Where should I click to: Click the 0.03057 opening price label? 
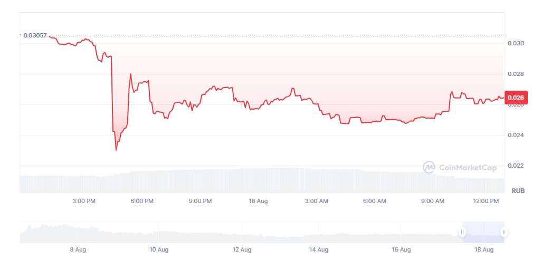(x=35, y=35)
